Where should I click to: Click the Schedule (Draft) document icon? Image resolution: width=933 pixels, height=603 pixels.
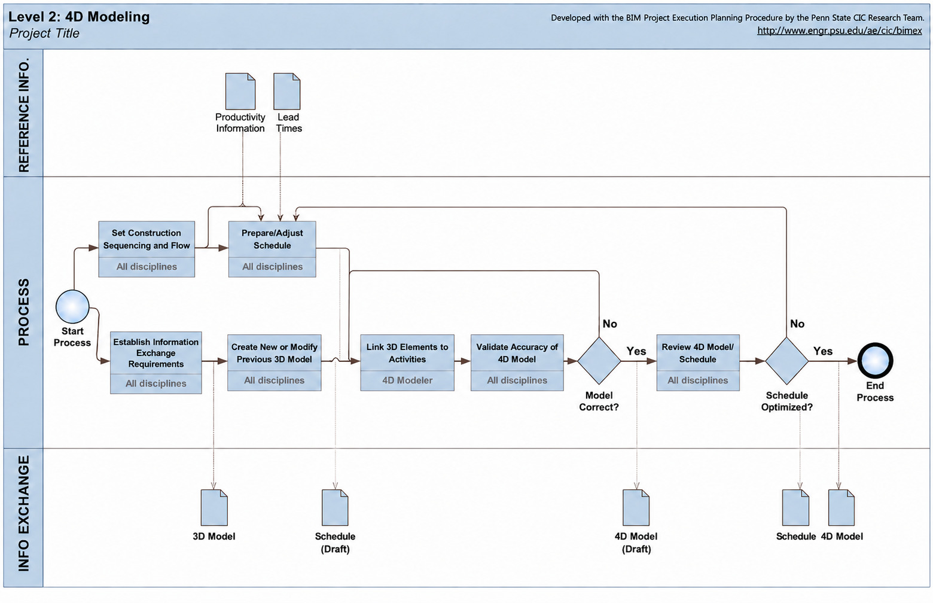pyautogui.click(x=335, y=508)
